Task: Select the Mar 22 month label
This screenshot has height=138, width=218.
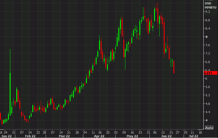Action: click(64, 136)
